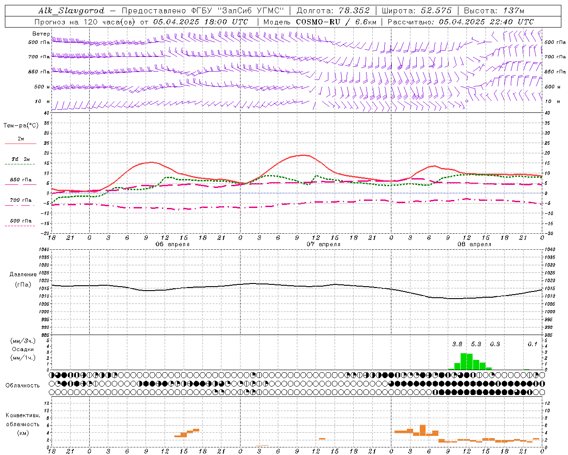Select the 'Осадки' precipitation label
This screenshot has width=568, height=455.
(x=23, y=349)
